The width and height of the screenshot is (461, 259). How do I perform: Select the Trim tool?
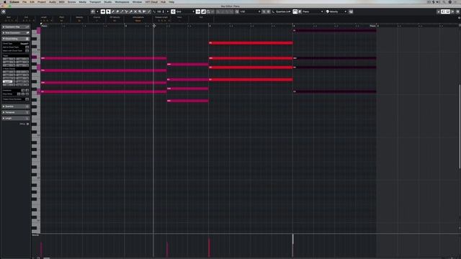coord(122,12)
